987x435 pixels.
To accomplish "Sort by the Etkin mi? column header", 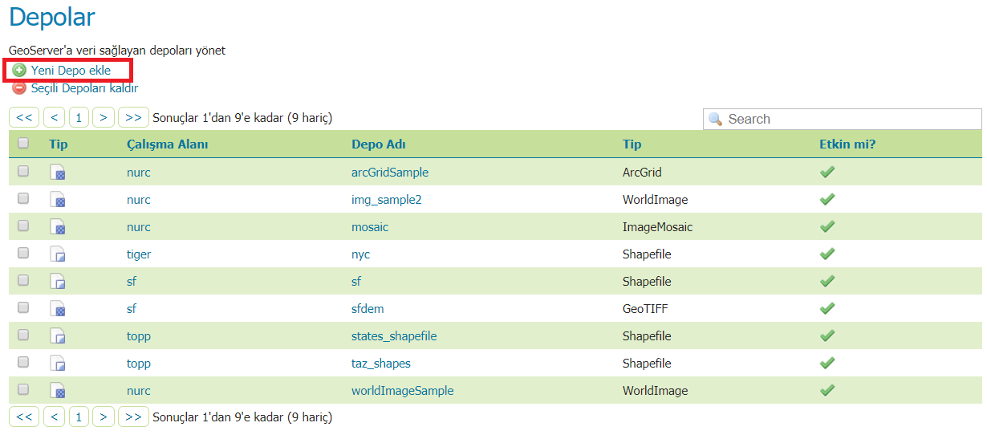I will (847, 144).
